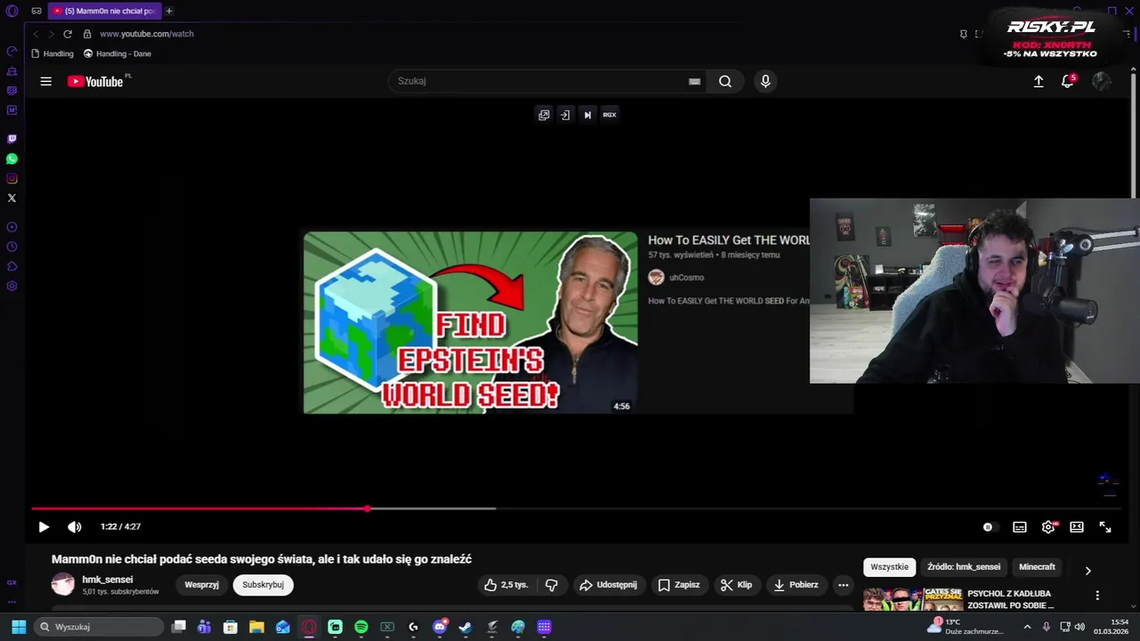The image size is (1140, 641).
Task: Select the Minecraft filter chip
Action: [x=1037, y=567]
